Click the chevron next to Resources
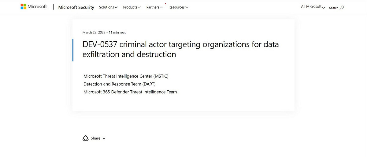This screenshot has height=157, width=367. tap(187, 8)
